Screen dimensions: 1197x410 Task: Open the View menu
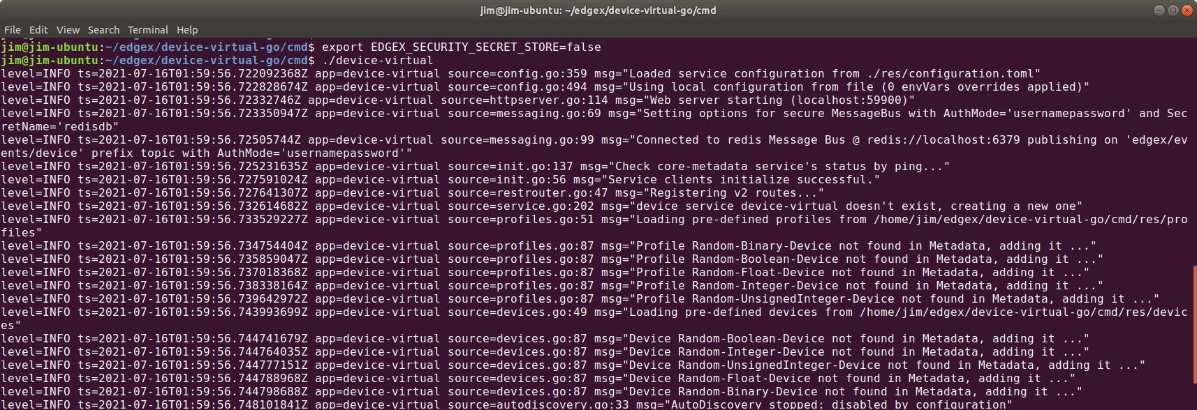coord(68,30)
